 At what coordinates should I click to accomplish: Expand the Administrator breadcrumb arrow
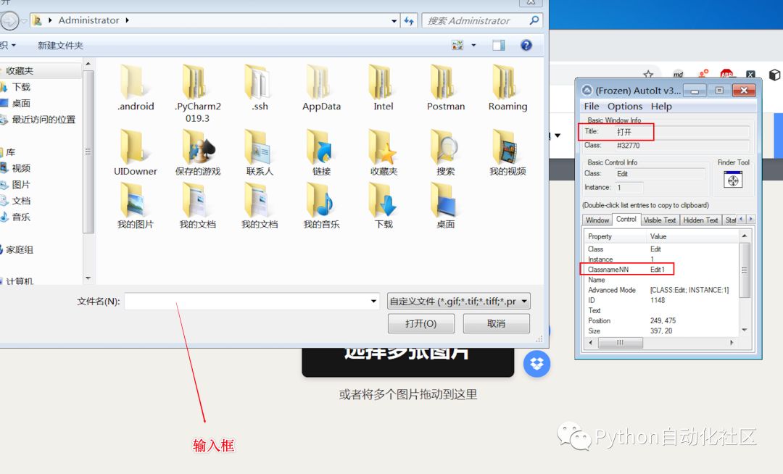tap(128, 20)
